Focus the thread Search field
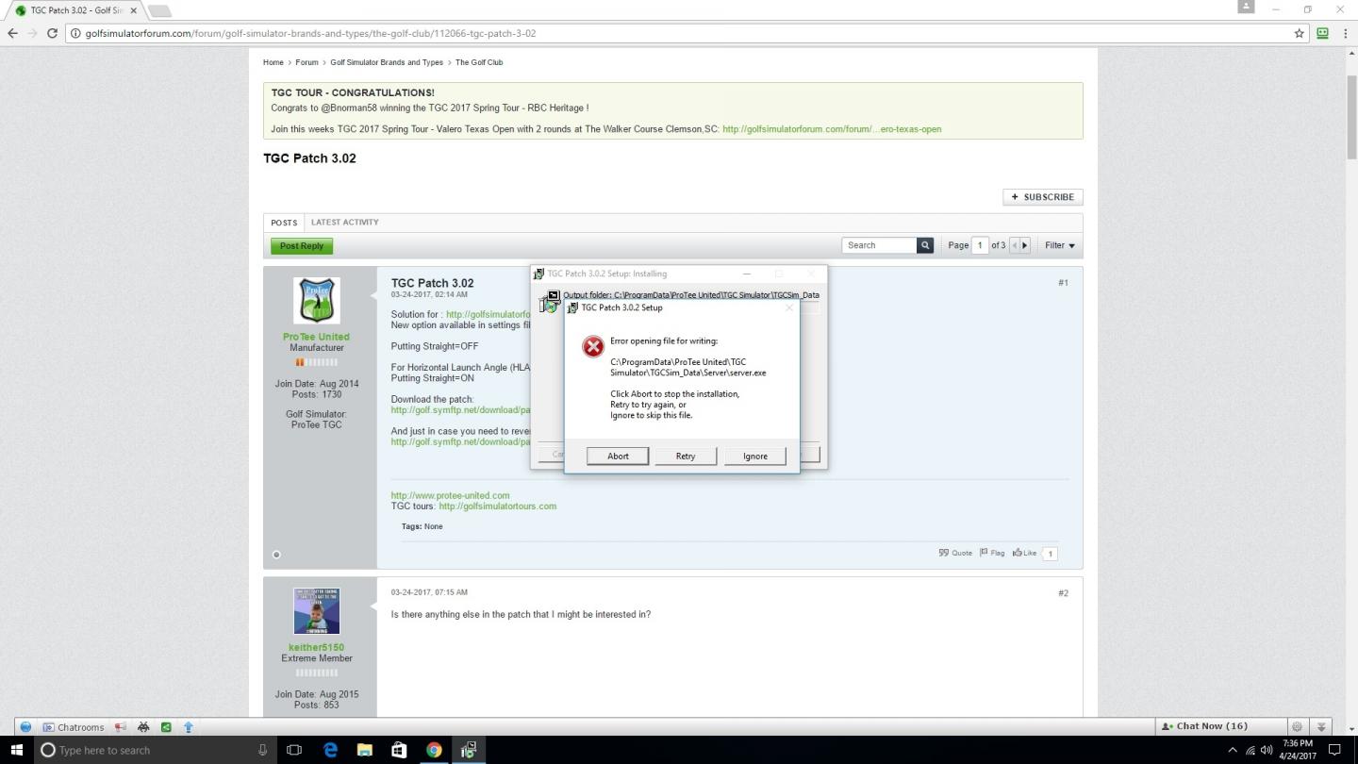This screenshot has height=764, width=1358. click(880, 245)
